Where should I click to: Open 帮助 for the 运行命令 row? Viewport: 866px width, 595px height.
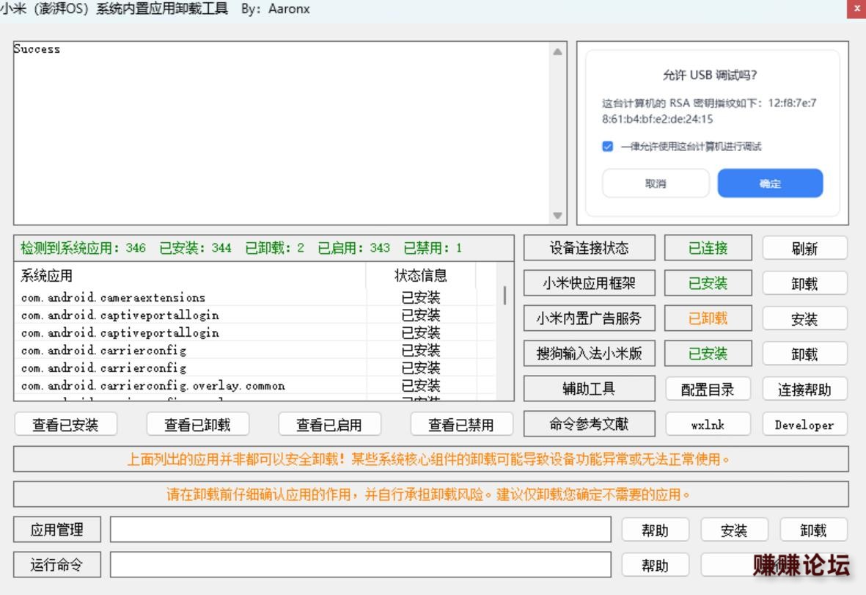(655, 565)
